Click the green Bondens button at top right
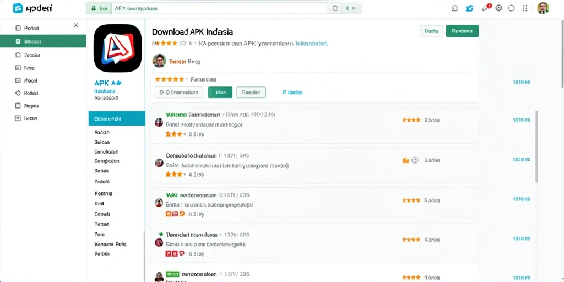The image size is (564, 282). tap(462, 31)
